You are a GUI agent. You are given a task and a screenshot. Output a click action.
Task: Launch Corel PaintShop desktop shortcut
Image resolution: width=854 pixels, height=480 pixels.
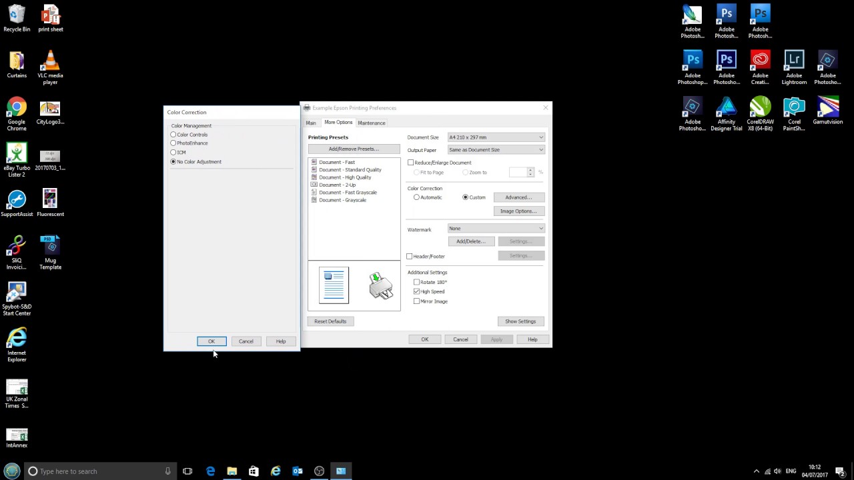tap(794, 114)
